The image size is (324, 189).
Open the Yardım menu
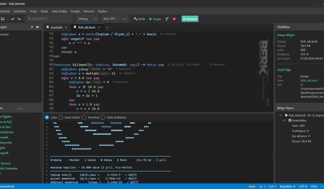tap(102, 11)
